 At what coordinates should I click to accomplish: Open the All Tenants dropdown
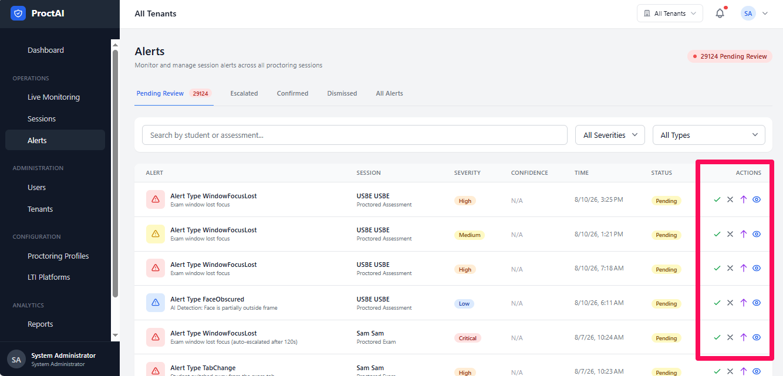670,13
